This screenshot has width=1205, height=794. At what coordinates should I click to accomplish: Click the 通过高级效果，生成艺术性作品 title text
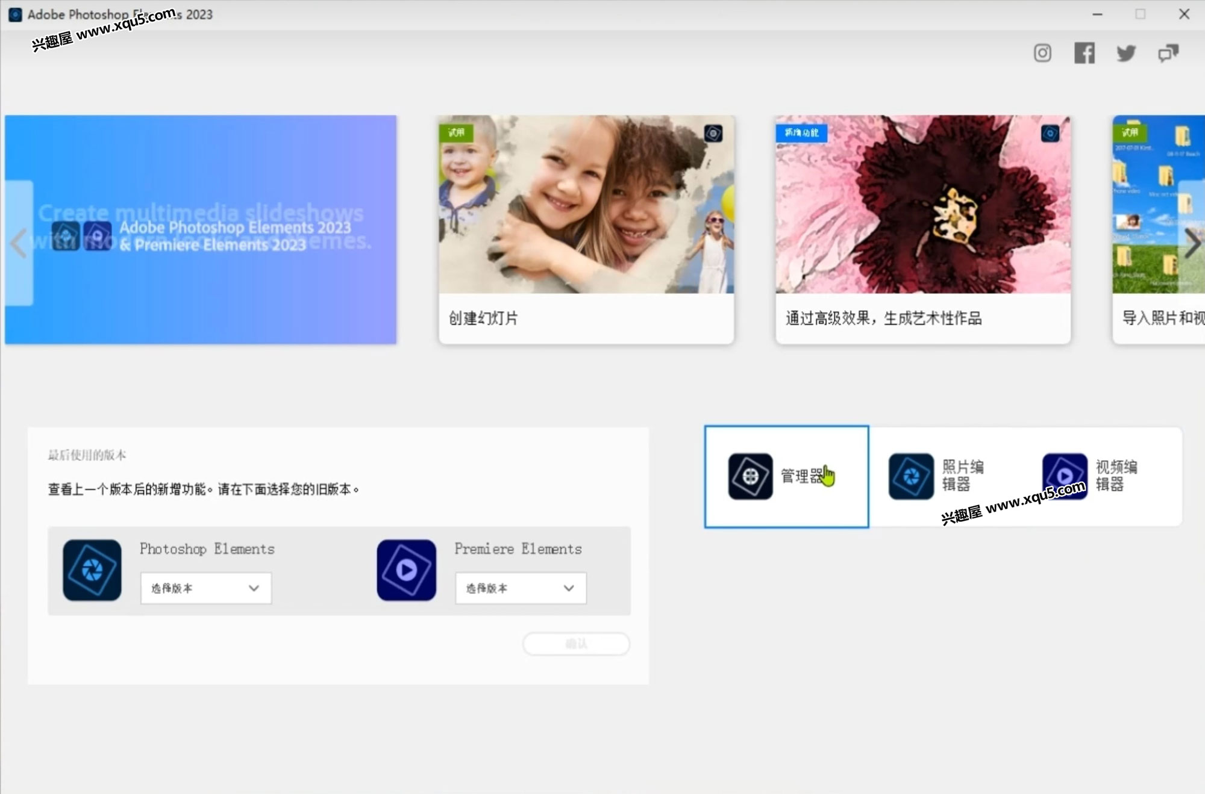point(884,318)
